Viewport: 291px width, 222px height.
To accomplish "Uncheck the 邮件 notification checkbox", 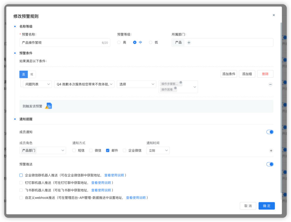I will click(108, 151).
